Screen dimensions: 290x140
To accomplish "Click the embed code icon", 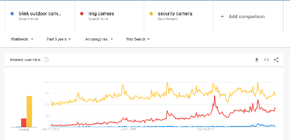I will point(266,60).
